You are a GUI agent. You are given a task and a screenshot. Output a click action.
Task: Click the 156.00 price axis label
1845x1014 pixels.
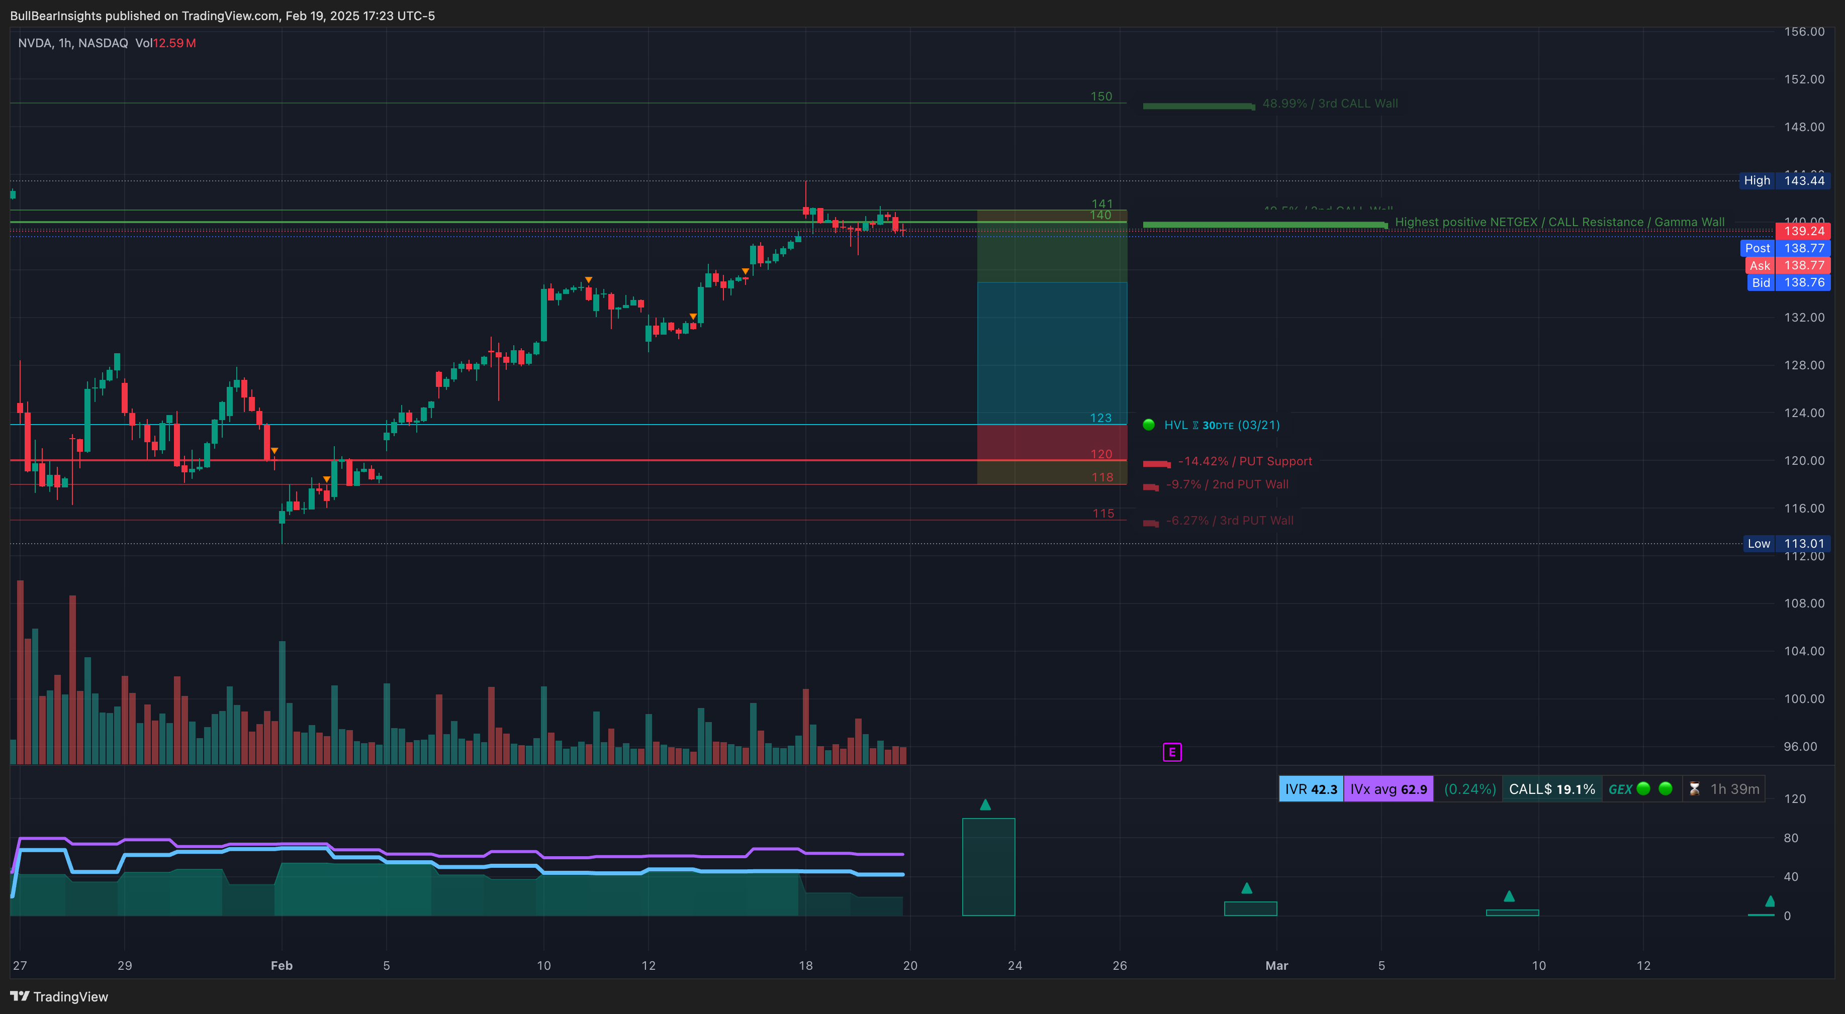click(1804, 32)
